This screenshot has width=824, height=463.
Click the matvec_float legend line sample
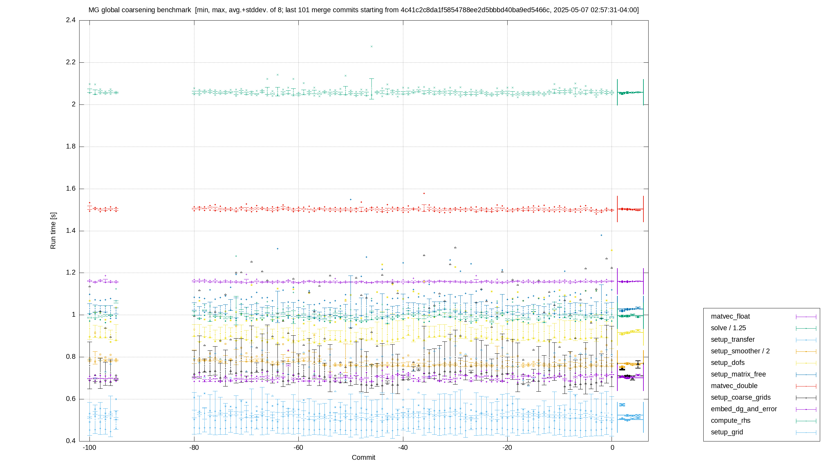(x=806, y=317)
